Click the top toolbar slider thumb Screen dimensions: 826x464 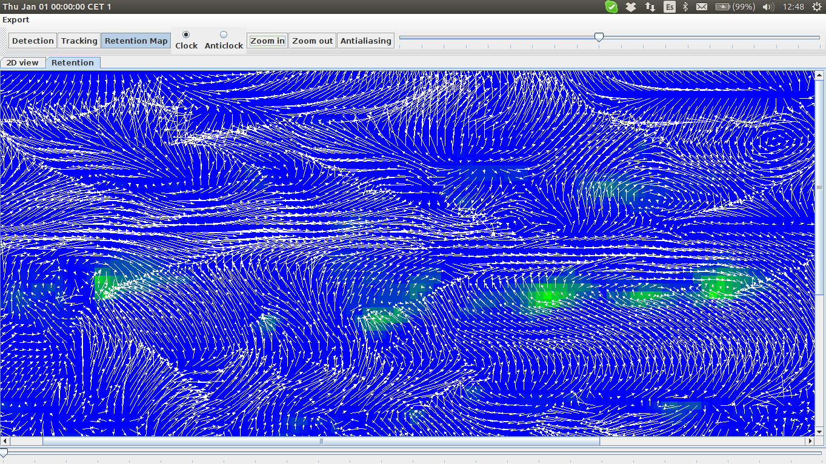coord(599,38)
